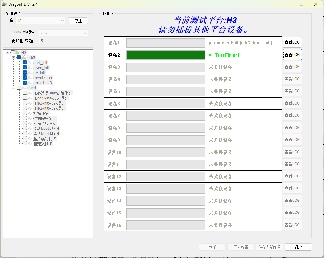Click the nand node icon
324x258 pixels.
coord(24,88)
